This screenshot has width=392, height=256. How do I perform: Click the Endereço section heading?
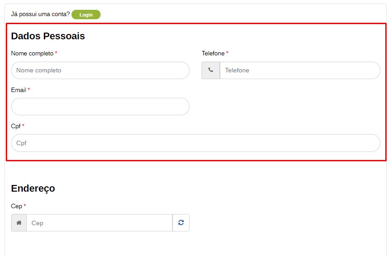pos(33,189)
